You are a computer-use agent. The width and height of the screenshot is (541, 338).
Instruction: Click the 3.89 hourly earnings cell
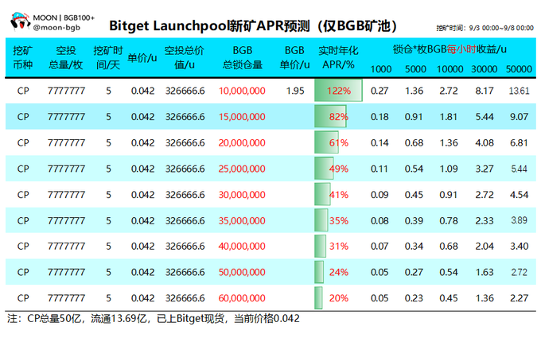[x=519, y=220]
